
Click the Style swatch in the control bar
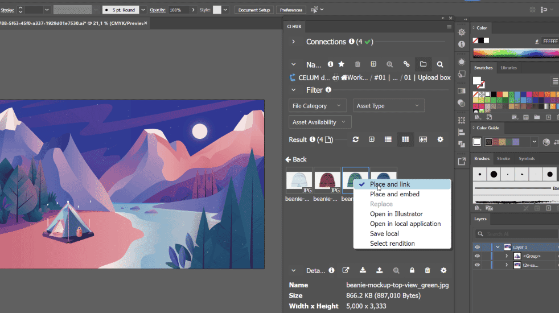point(217,10)
